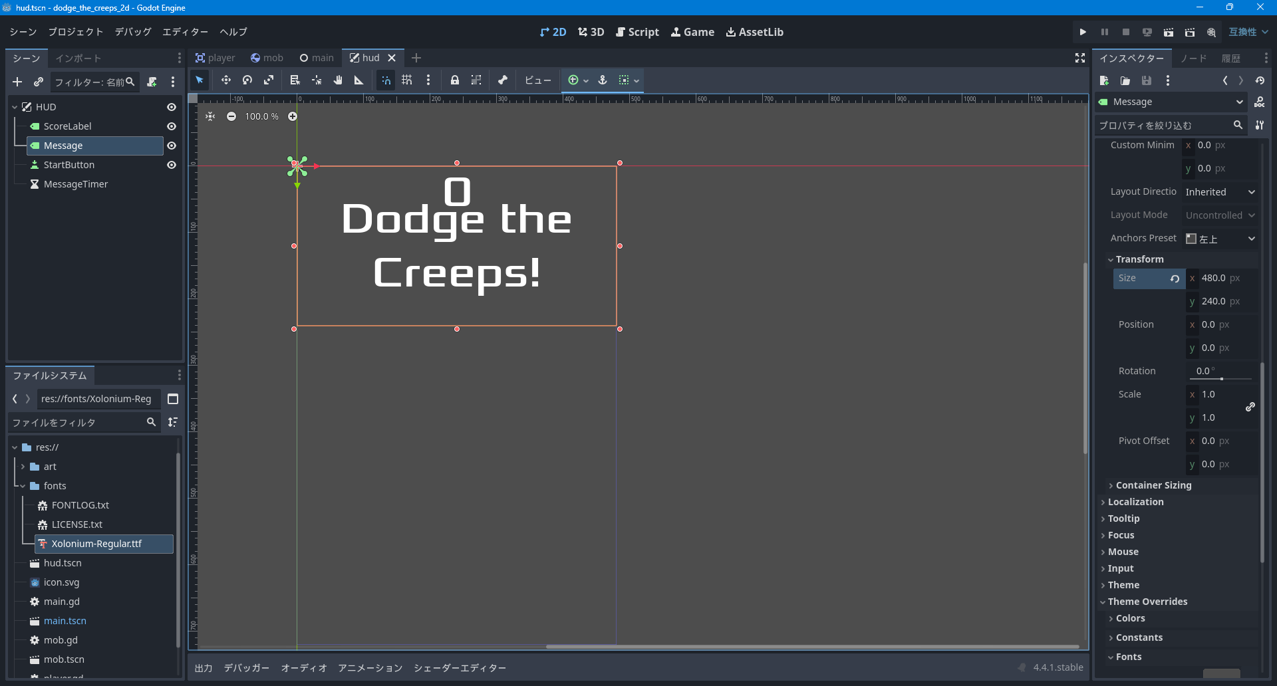The width and height of the screenshot is (1277, 686).
Task: Add a new child node
Action: click(x=17, y=82)
